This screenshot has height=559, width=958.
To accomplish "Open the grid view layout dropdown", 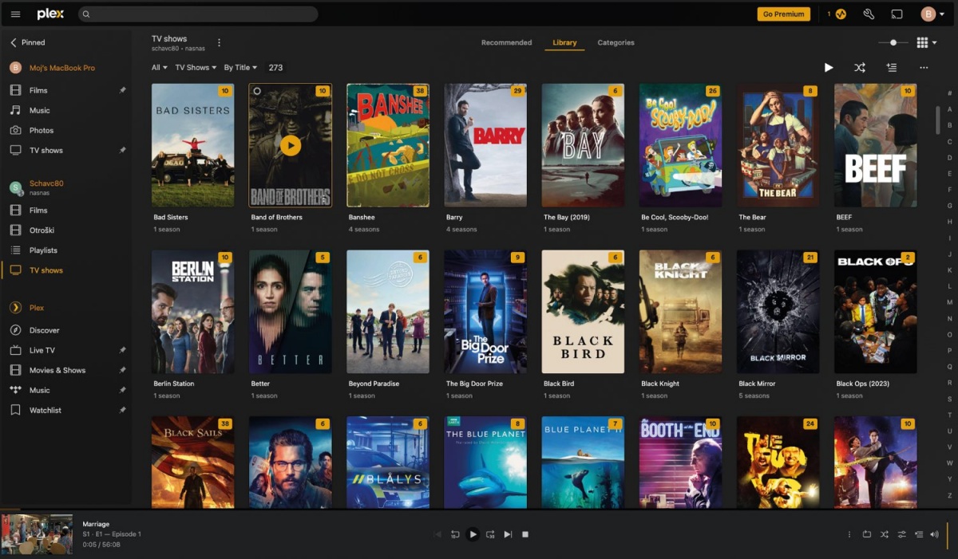I will click(926, 42).
